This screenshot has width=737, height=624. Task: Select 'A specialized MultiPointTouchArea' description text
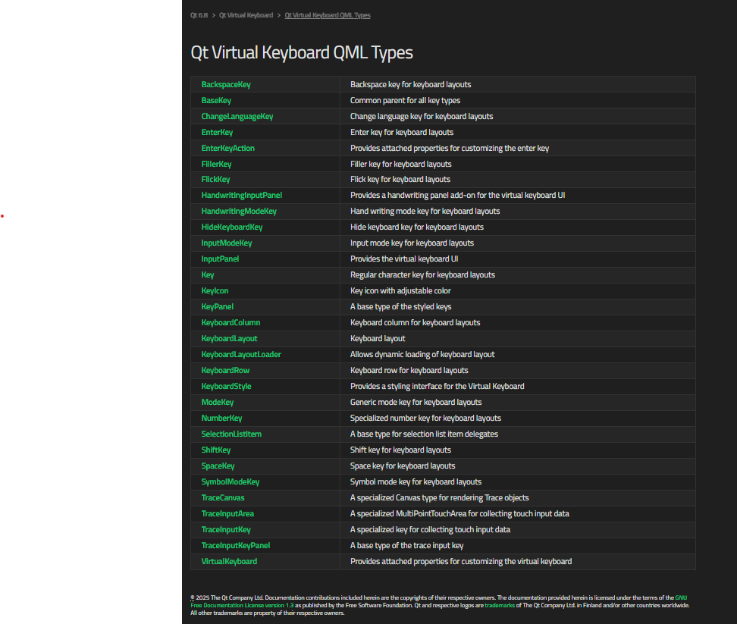pos(459,514)
